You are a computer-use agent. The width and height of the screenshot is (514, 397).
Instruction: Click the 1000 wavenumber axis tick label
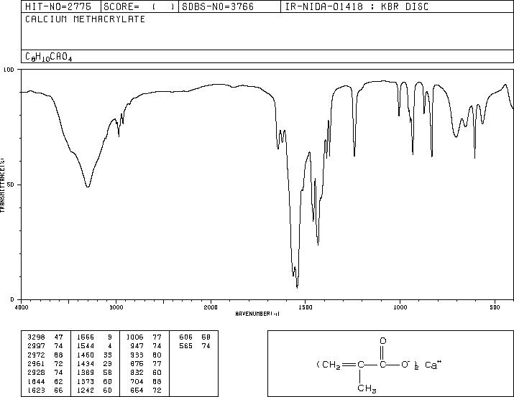(x=400, y=307)
